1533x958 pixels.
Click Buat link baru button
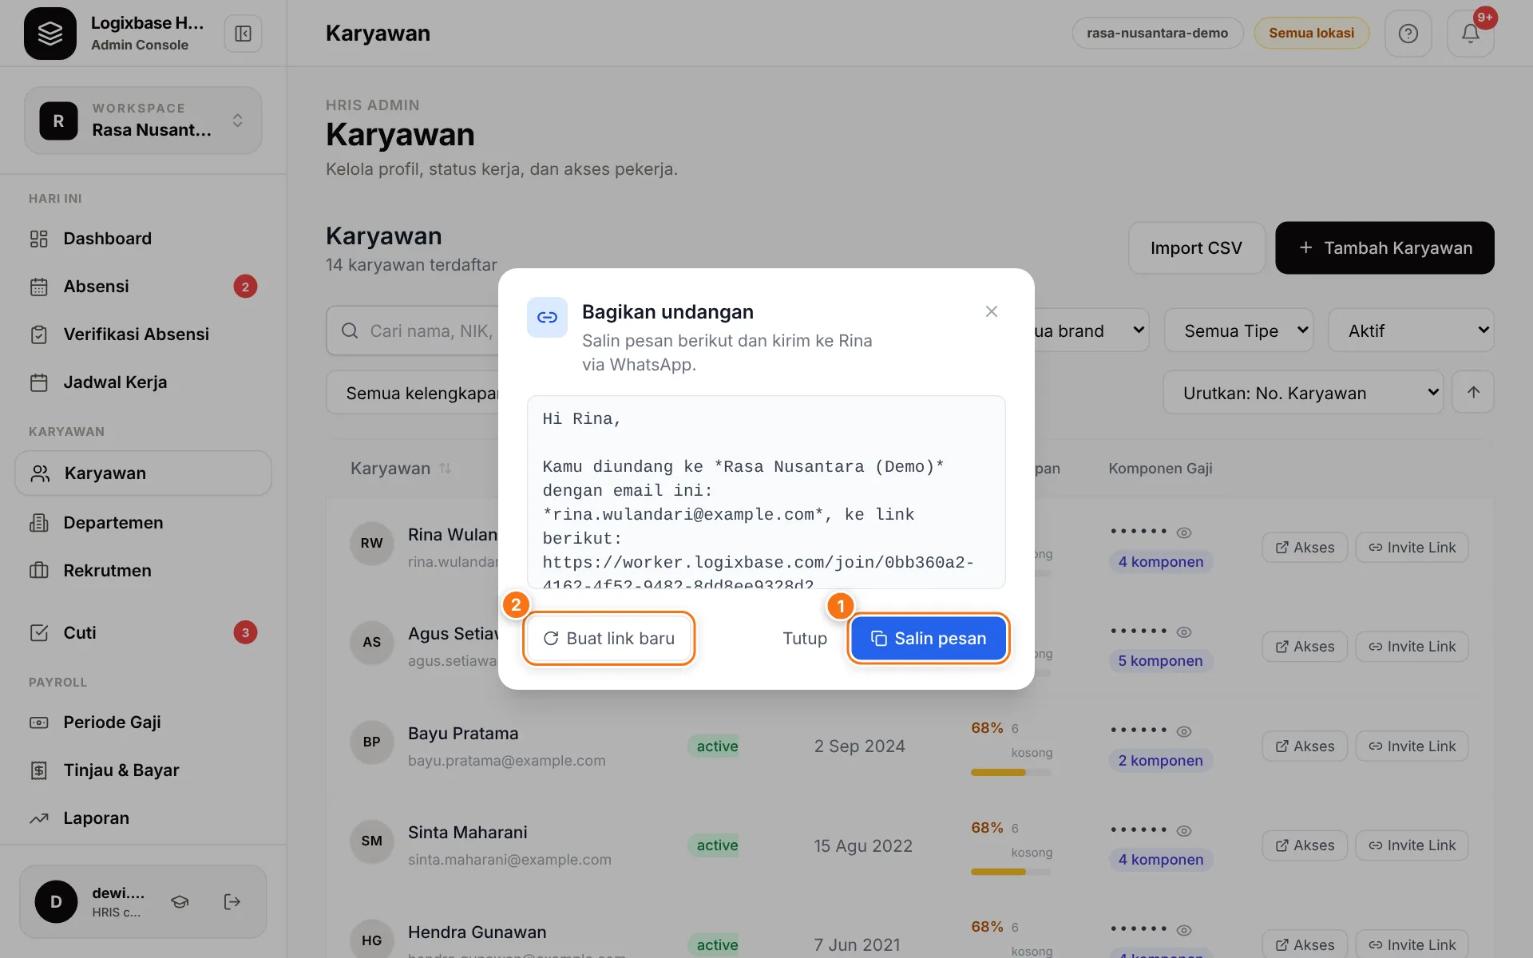coord(608,639)
